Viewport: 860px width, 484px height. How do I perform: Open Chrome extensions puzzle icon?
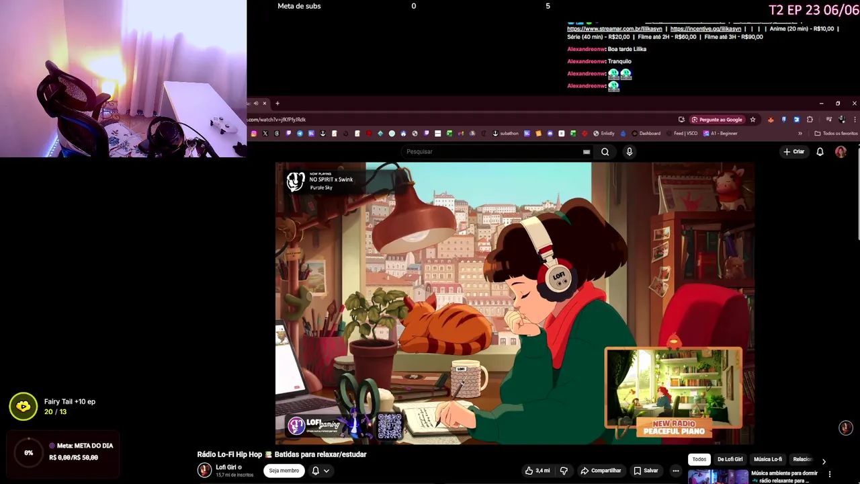coord(810,120)
